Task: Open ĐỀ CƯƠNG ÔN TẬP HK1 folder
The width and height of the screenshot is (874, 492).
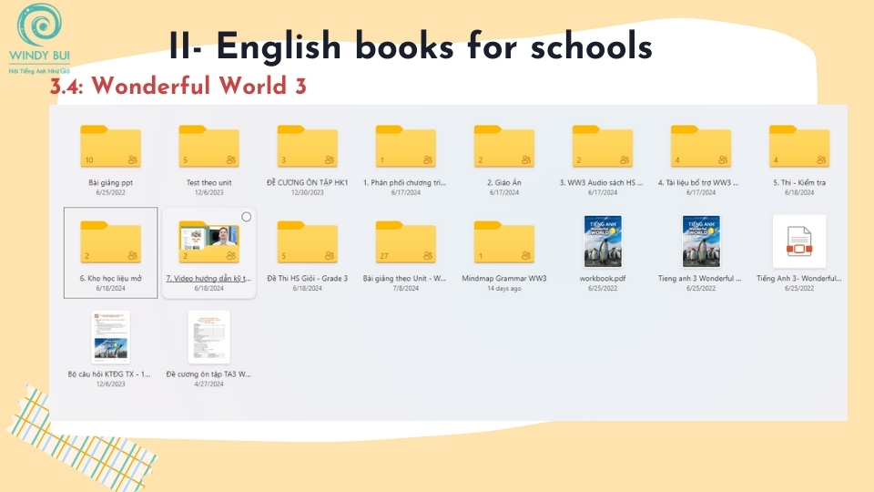Action: 307,149
